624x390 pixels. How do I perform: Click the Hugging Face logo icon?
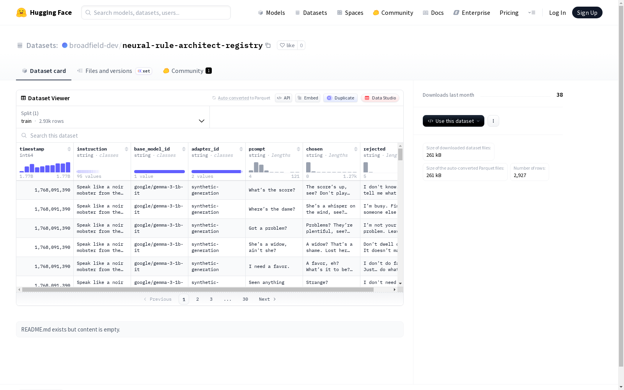[21, 12]
